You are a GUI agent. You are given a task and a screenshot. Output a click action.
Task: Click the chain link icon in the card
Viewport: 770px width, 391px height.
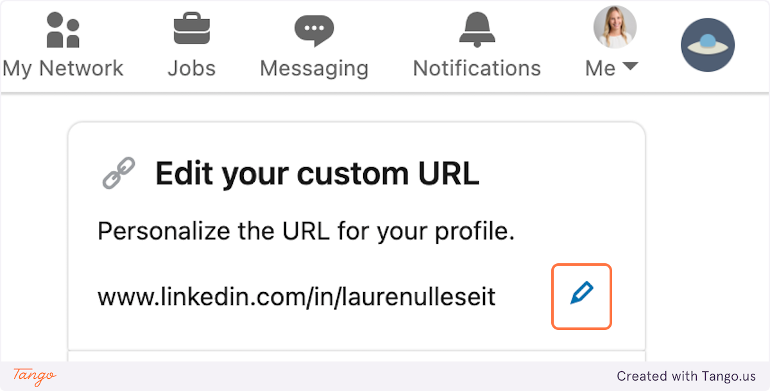pyautogui.click(x=119, y=173)
